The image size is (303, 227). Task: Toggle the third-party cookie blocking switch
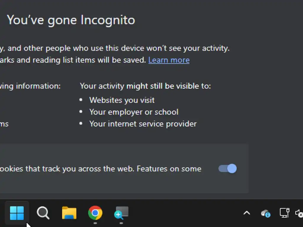[228, 168]
